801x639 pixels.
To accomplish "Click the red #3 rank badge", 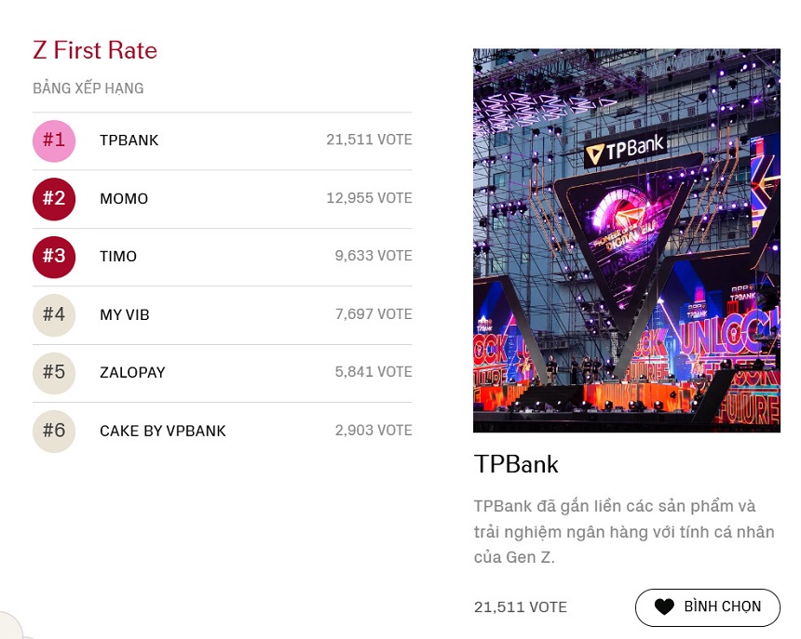I will click(x=54, y=257).
